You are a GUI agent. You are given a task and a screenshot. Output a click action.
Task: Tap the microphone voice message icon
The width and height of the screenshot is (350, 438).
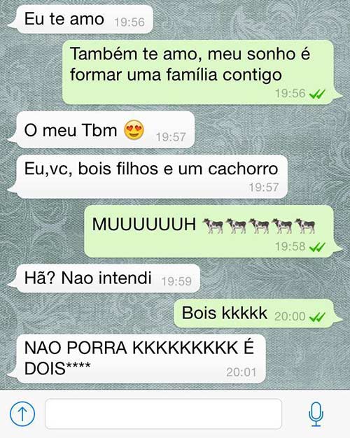click(x=316, y=414)
